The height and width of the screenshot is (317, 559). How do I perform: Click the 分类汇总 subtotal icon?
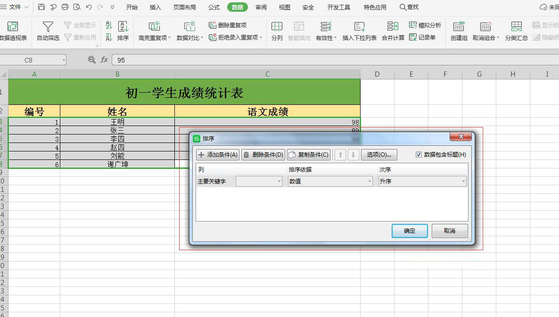coord(516,27)
